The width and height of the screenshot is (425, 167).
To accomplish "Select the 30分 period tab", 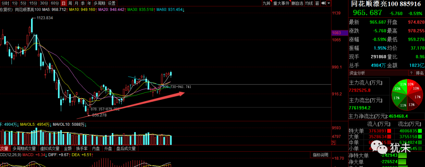I will pos(44,3).
